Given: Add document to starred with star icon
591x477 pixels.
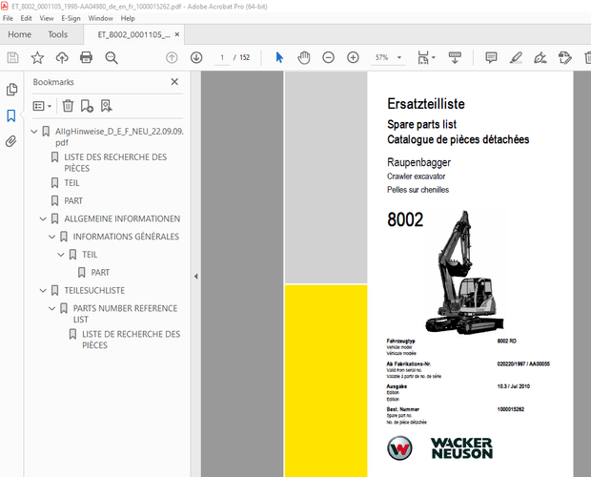Looking at the screenshot, I should (x=37, y=57).
